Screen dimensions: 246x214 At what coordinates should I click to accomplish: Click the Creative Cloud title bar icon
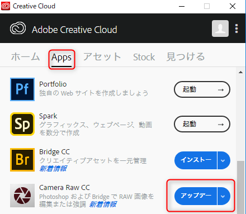coord(6,6)
